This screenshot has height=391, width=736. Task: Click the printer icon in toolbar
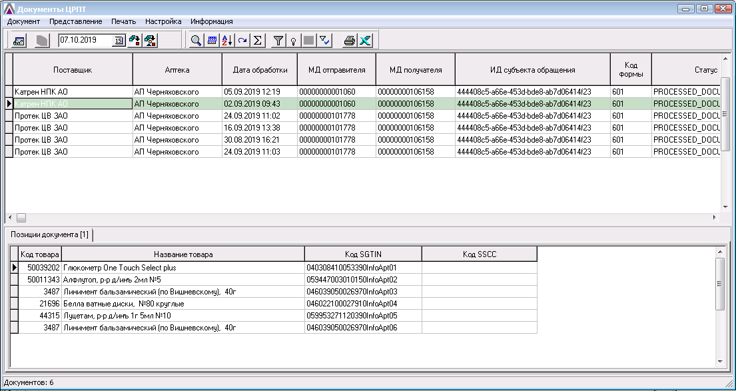pos(349,41)
